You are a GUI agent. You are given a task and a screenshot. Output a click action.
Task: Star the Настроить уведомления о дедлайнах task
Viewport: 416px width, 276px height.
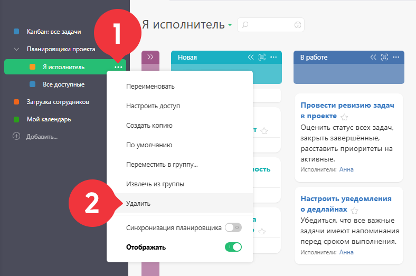354,211
